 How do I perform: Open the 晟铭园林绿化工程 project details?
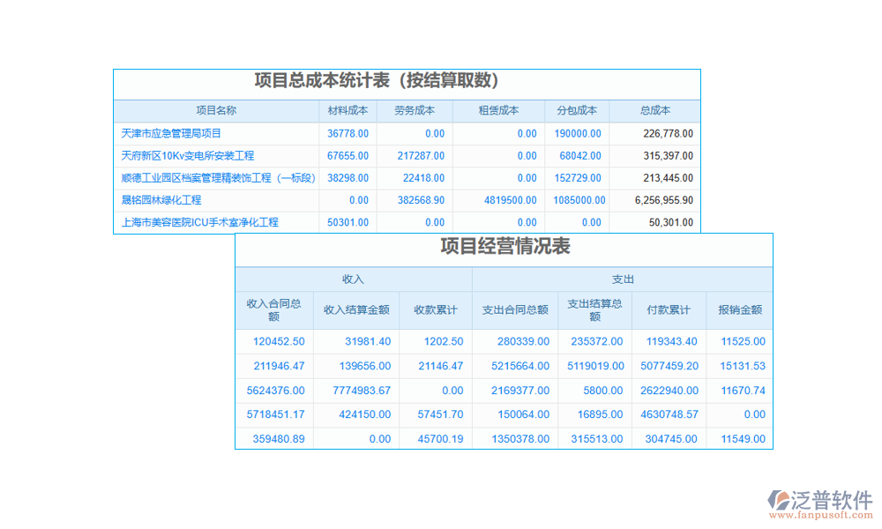(x=161, y=199)
